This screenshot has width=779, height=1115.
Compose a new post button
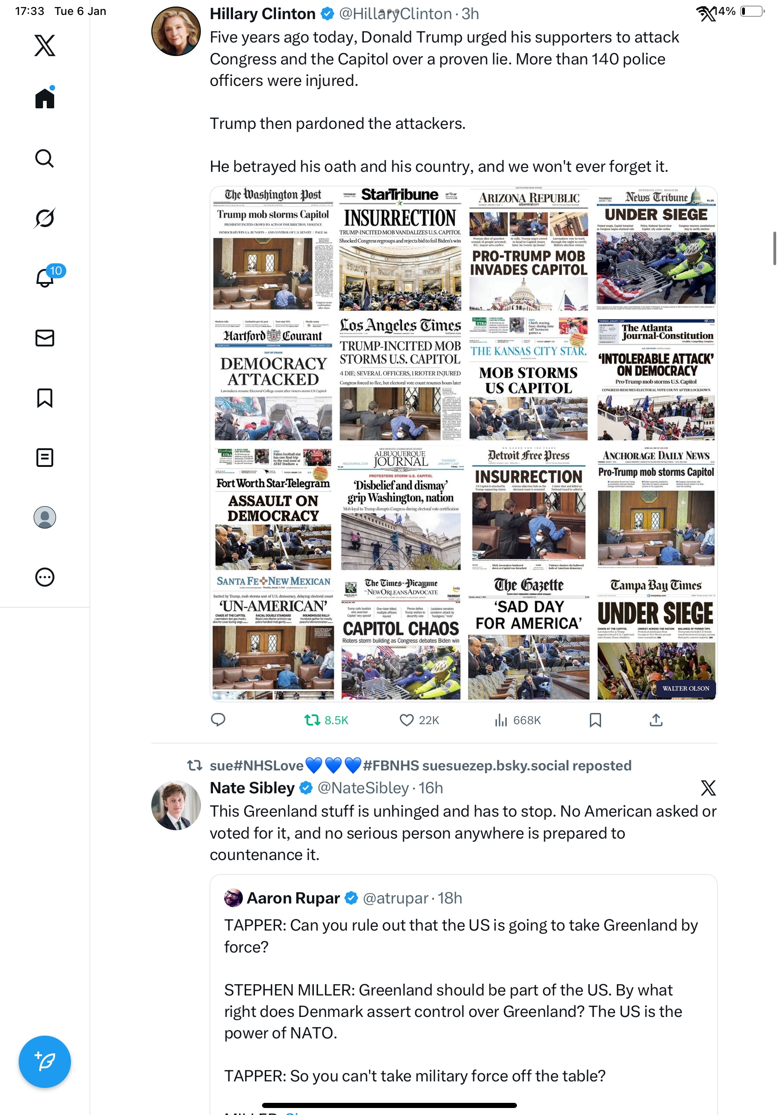(45, 1062)
